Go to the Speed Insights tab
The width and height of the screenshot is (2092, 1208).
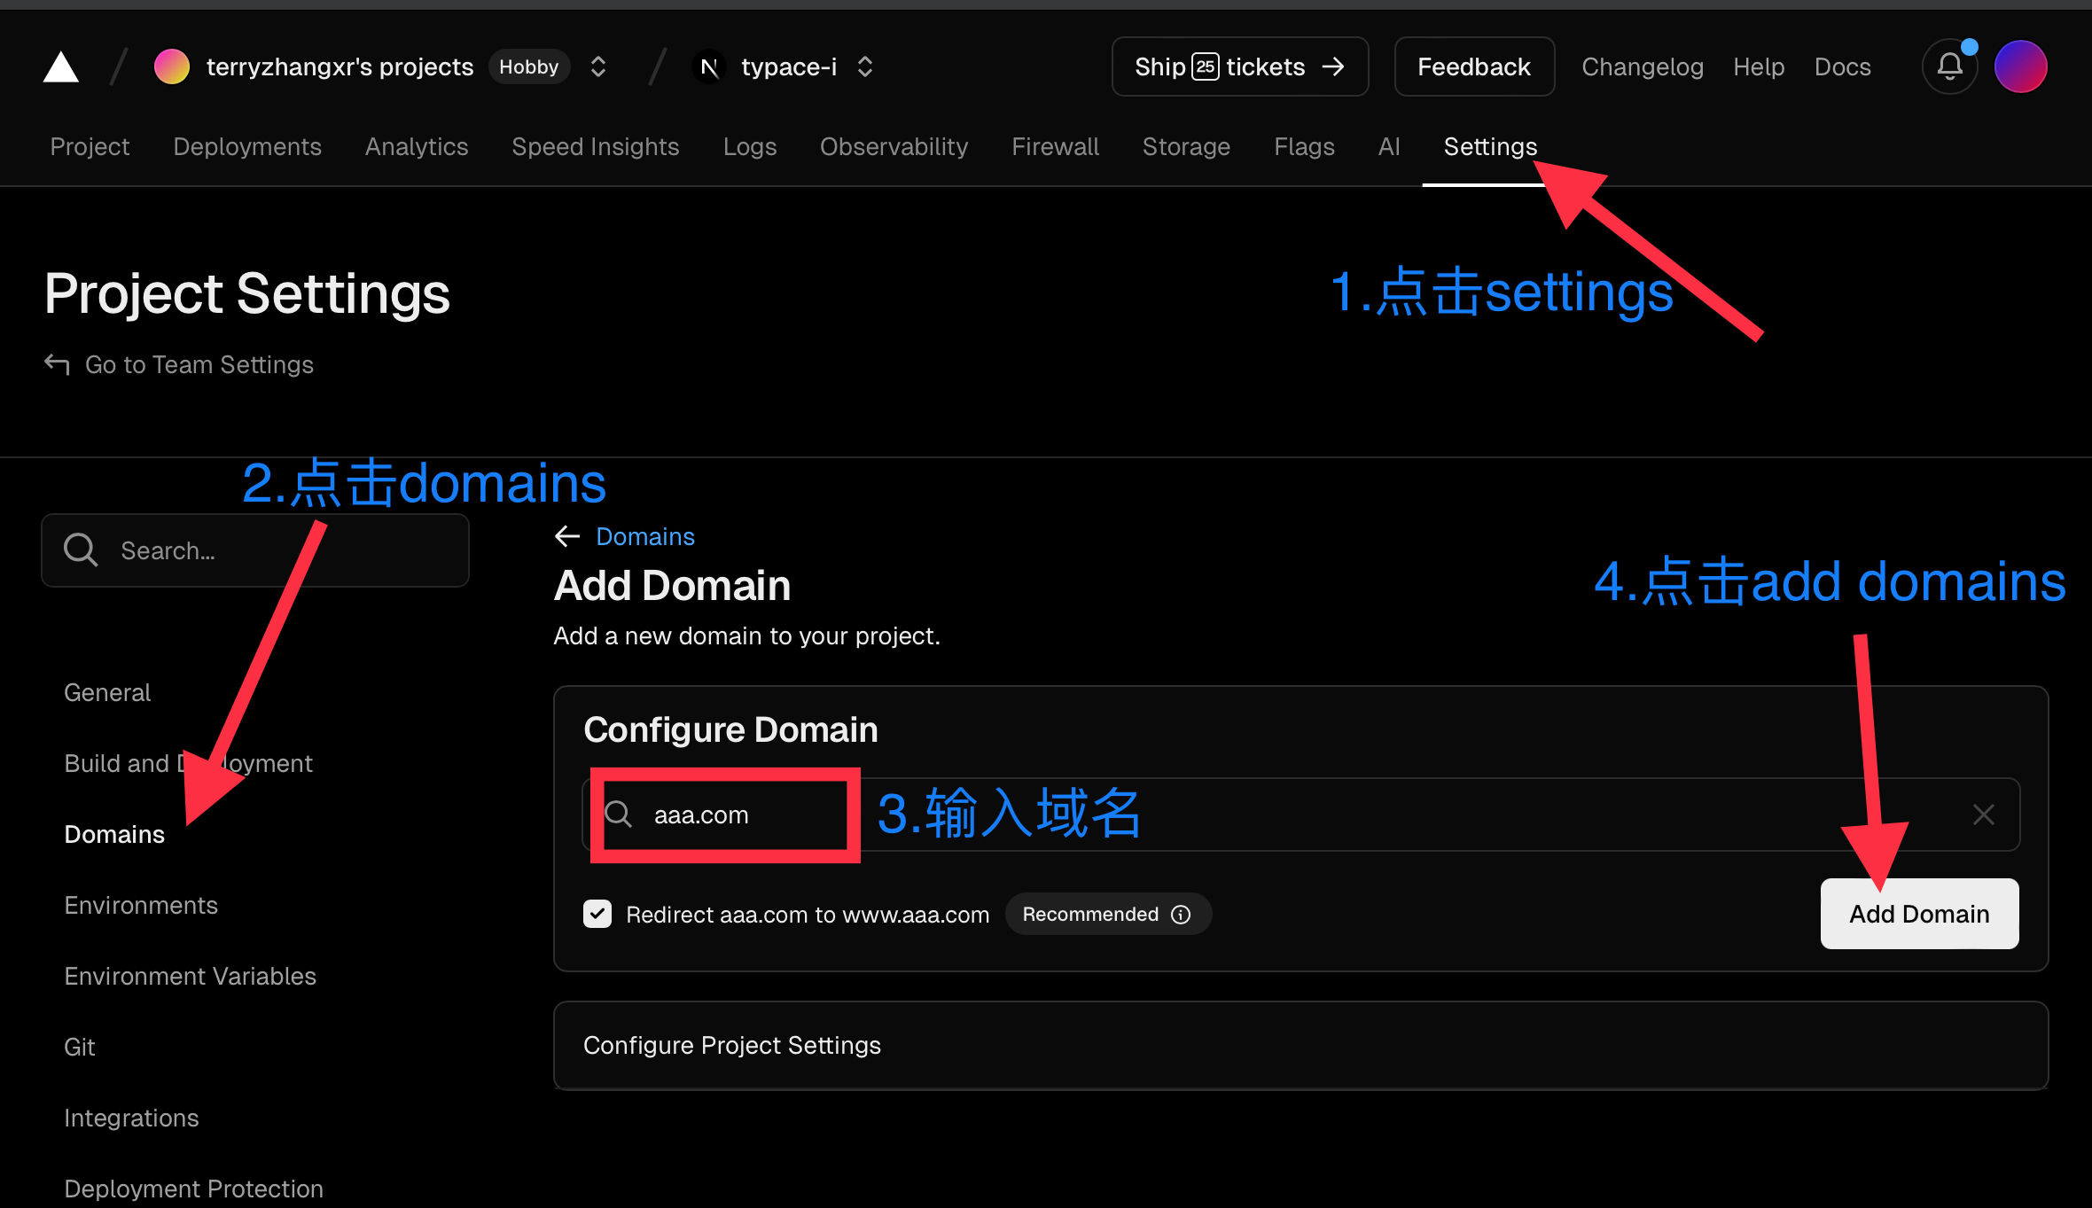pos(596,146)
